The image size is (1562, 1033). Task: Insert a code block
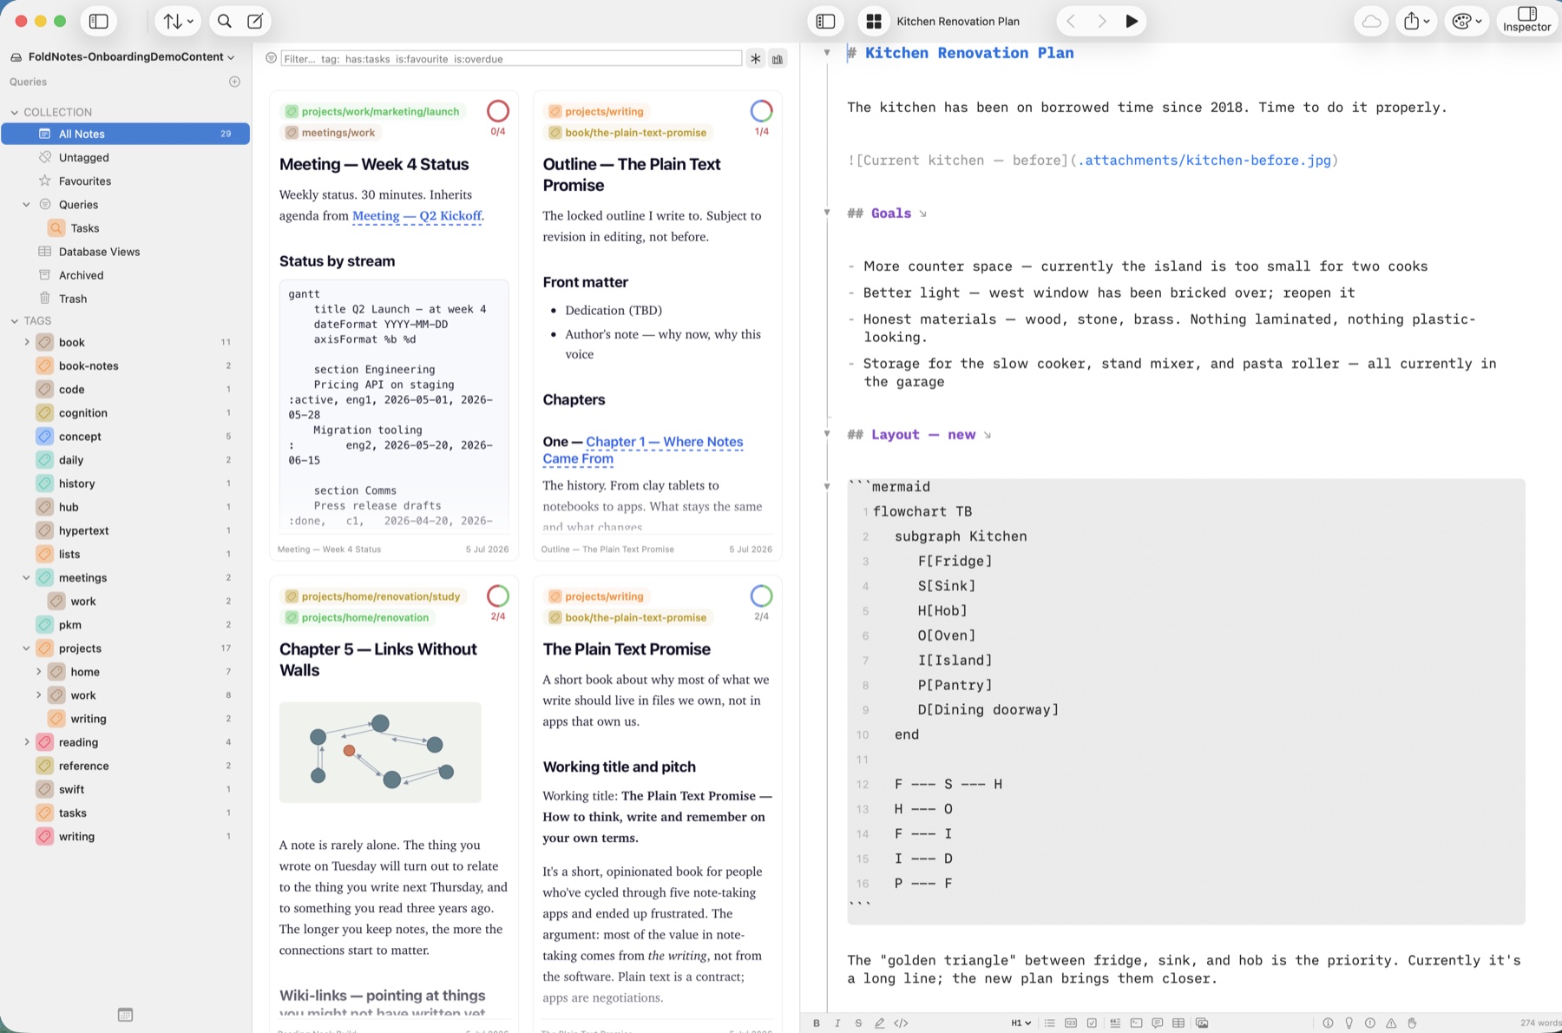click(1136, 1023)
